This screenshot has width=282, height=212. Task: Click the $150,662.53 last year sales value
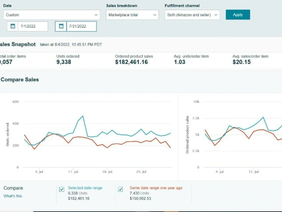click(x=140, y=198)
